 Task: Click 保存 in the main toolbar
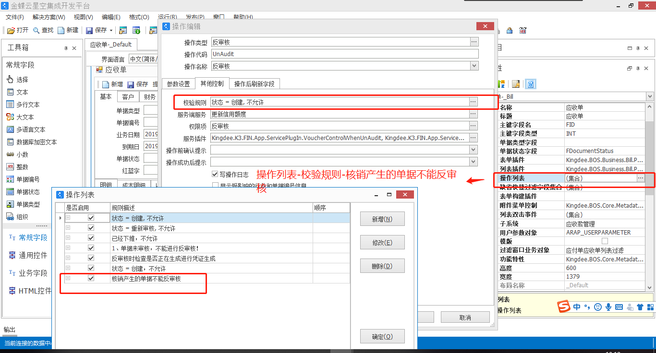click(x=97, y=30)
